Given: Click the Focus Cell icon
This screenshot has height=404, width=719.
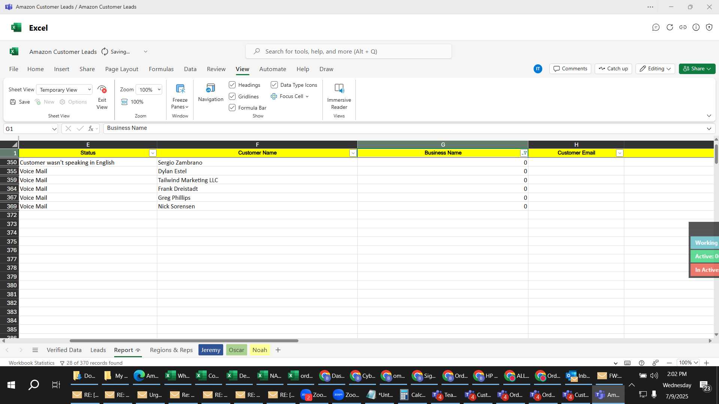Looking at the screenshot, I should (x=274, y=97).
